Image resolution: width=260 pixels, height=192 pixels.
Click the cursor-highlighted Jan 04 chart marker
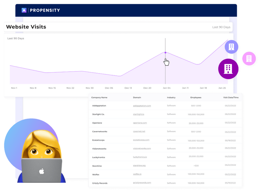(165, 52)
